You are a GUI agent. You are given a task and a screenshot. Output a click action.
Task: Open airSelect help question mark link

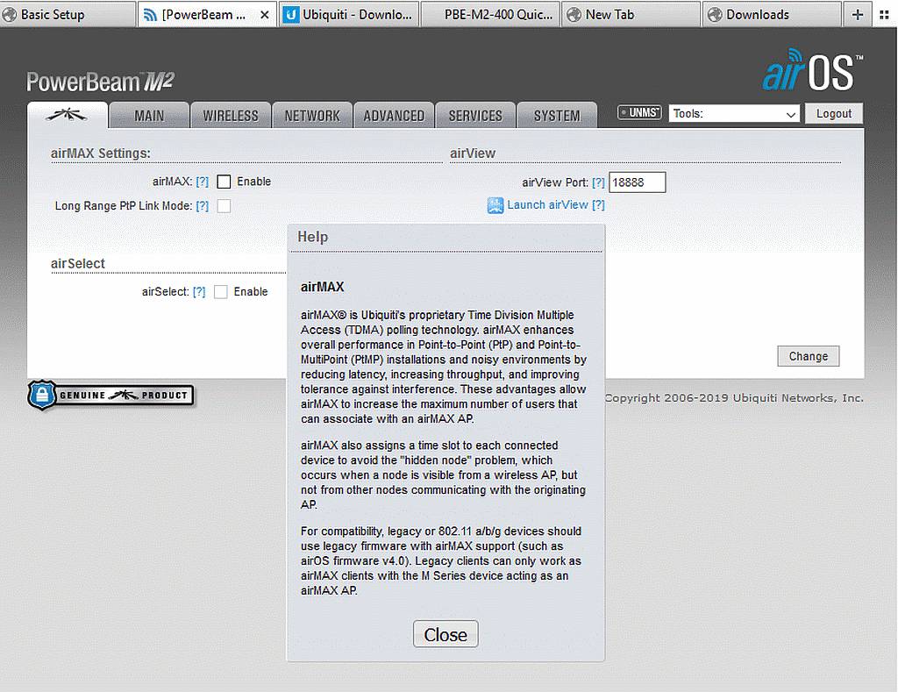[x=199, y=291]
